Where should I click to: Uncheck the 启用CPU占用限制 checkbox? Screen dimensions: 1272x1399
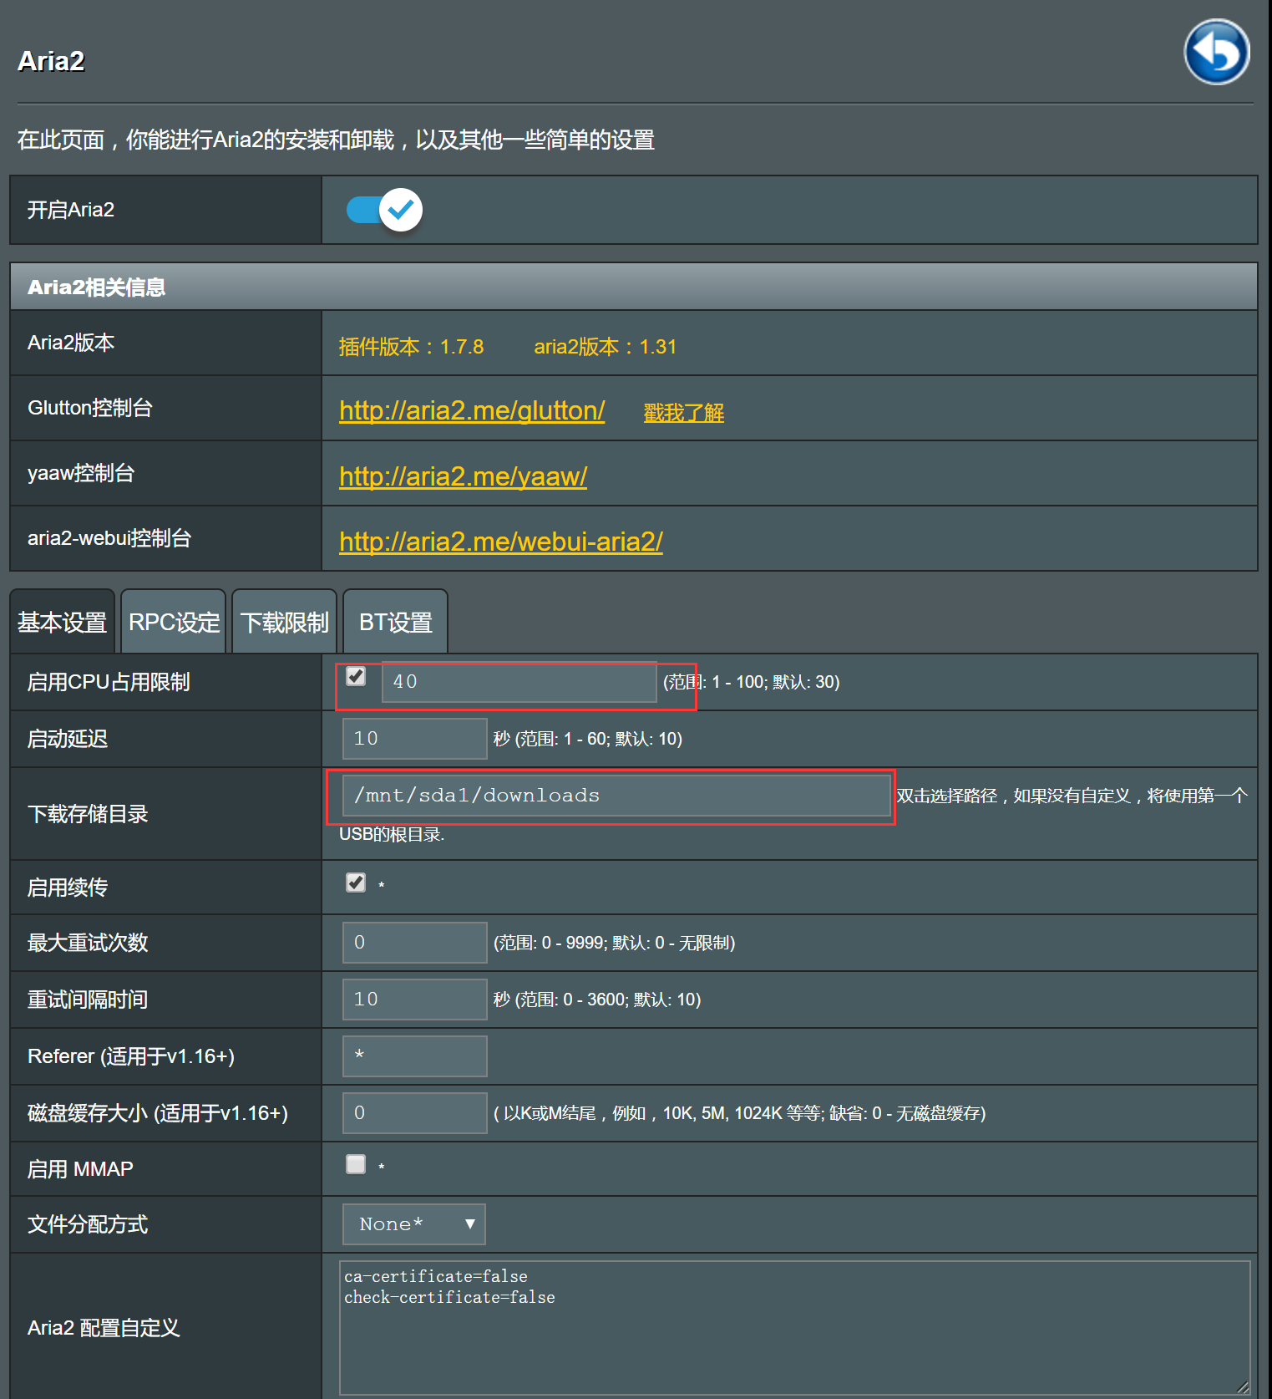pyautogui.click(x=356, y=676)
